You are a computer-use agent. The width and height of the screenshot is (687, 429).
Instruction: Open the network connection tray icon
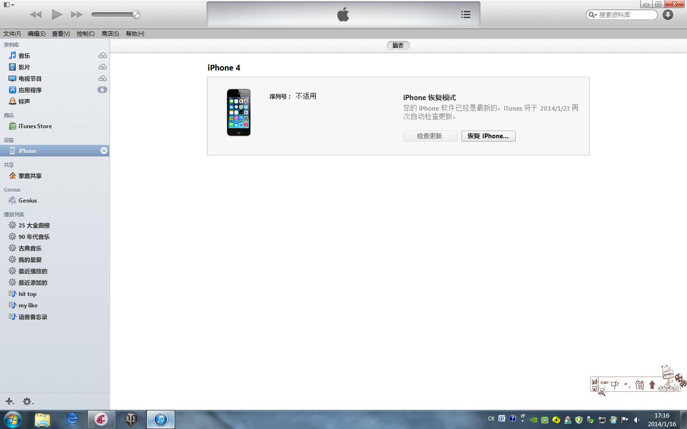tap(602, 420)
